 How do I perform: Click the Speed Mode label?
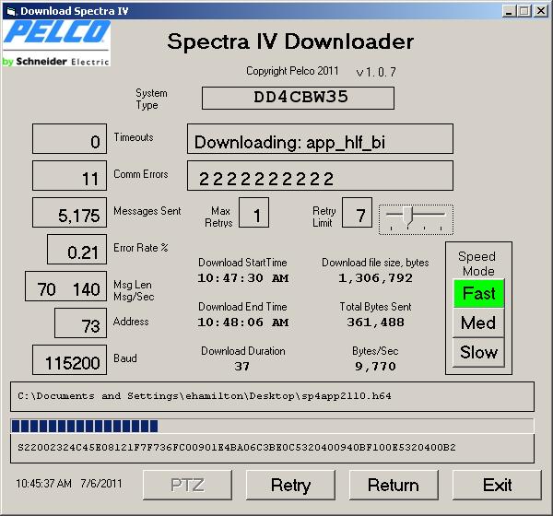[x=477, y=264]
